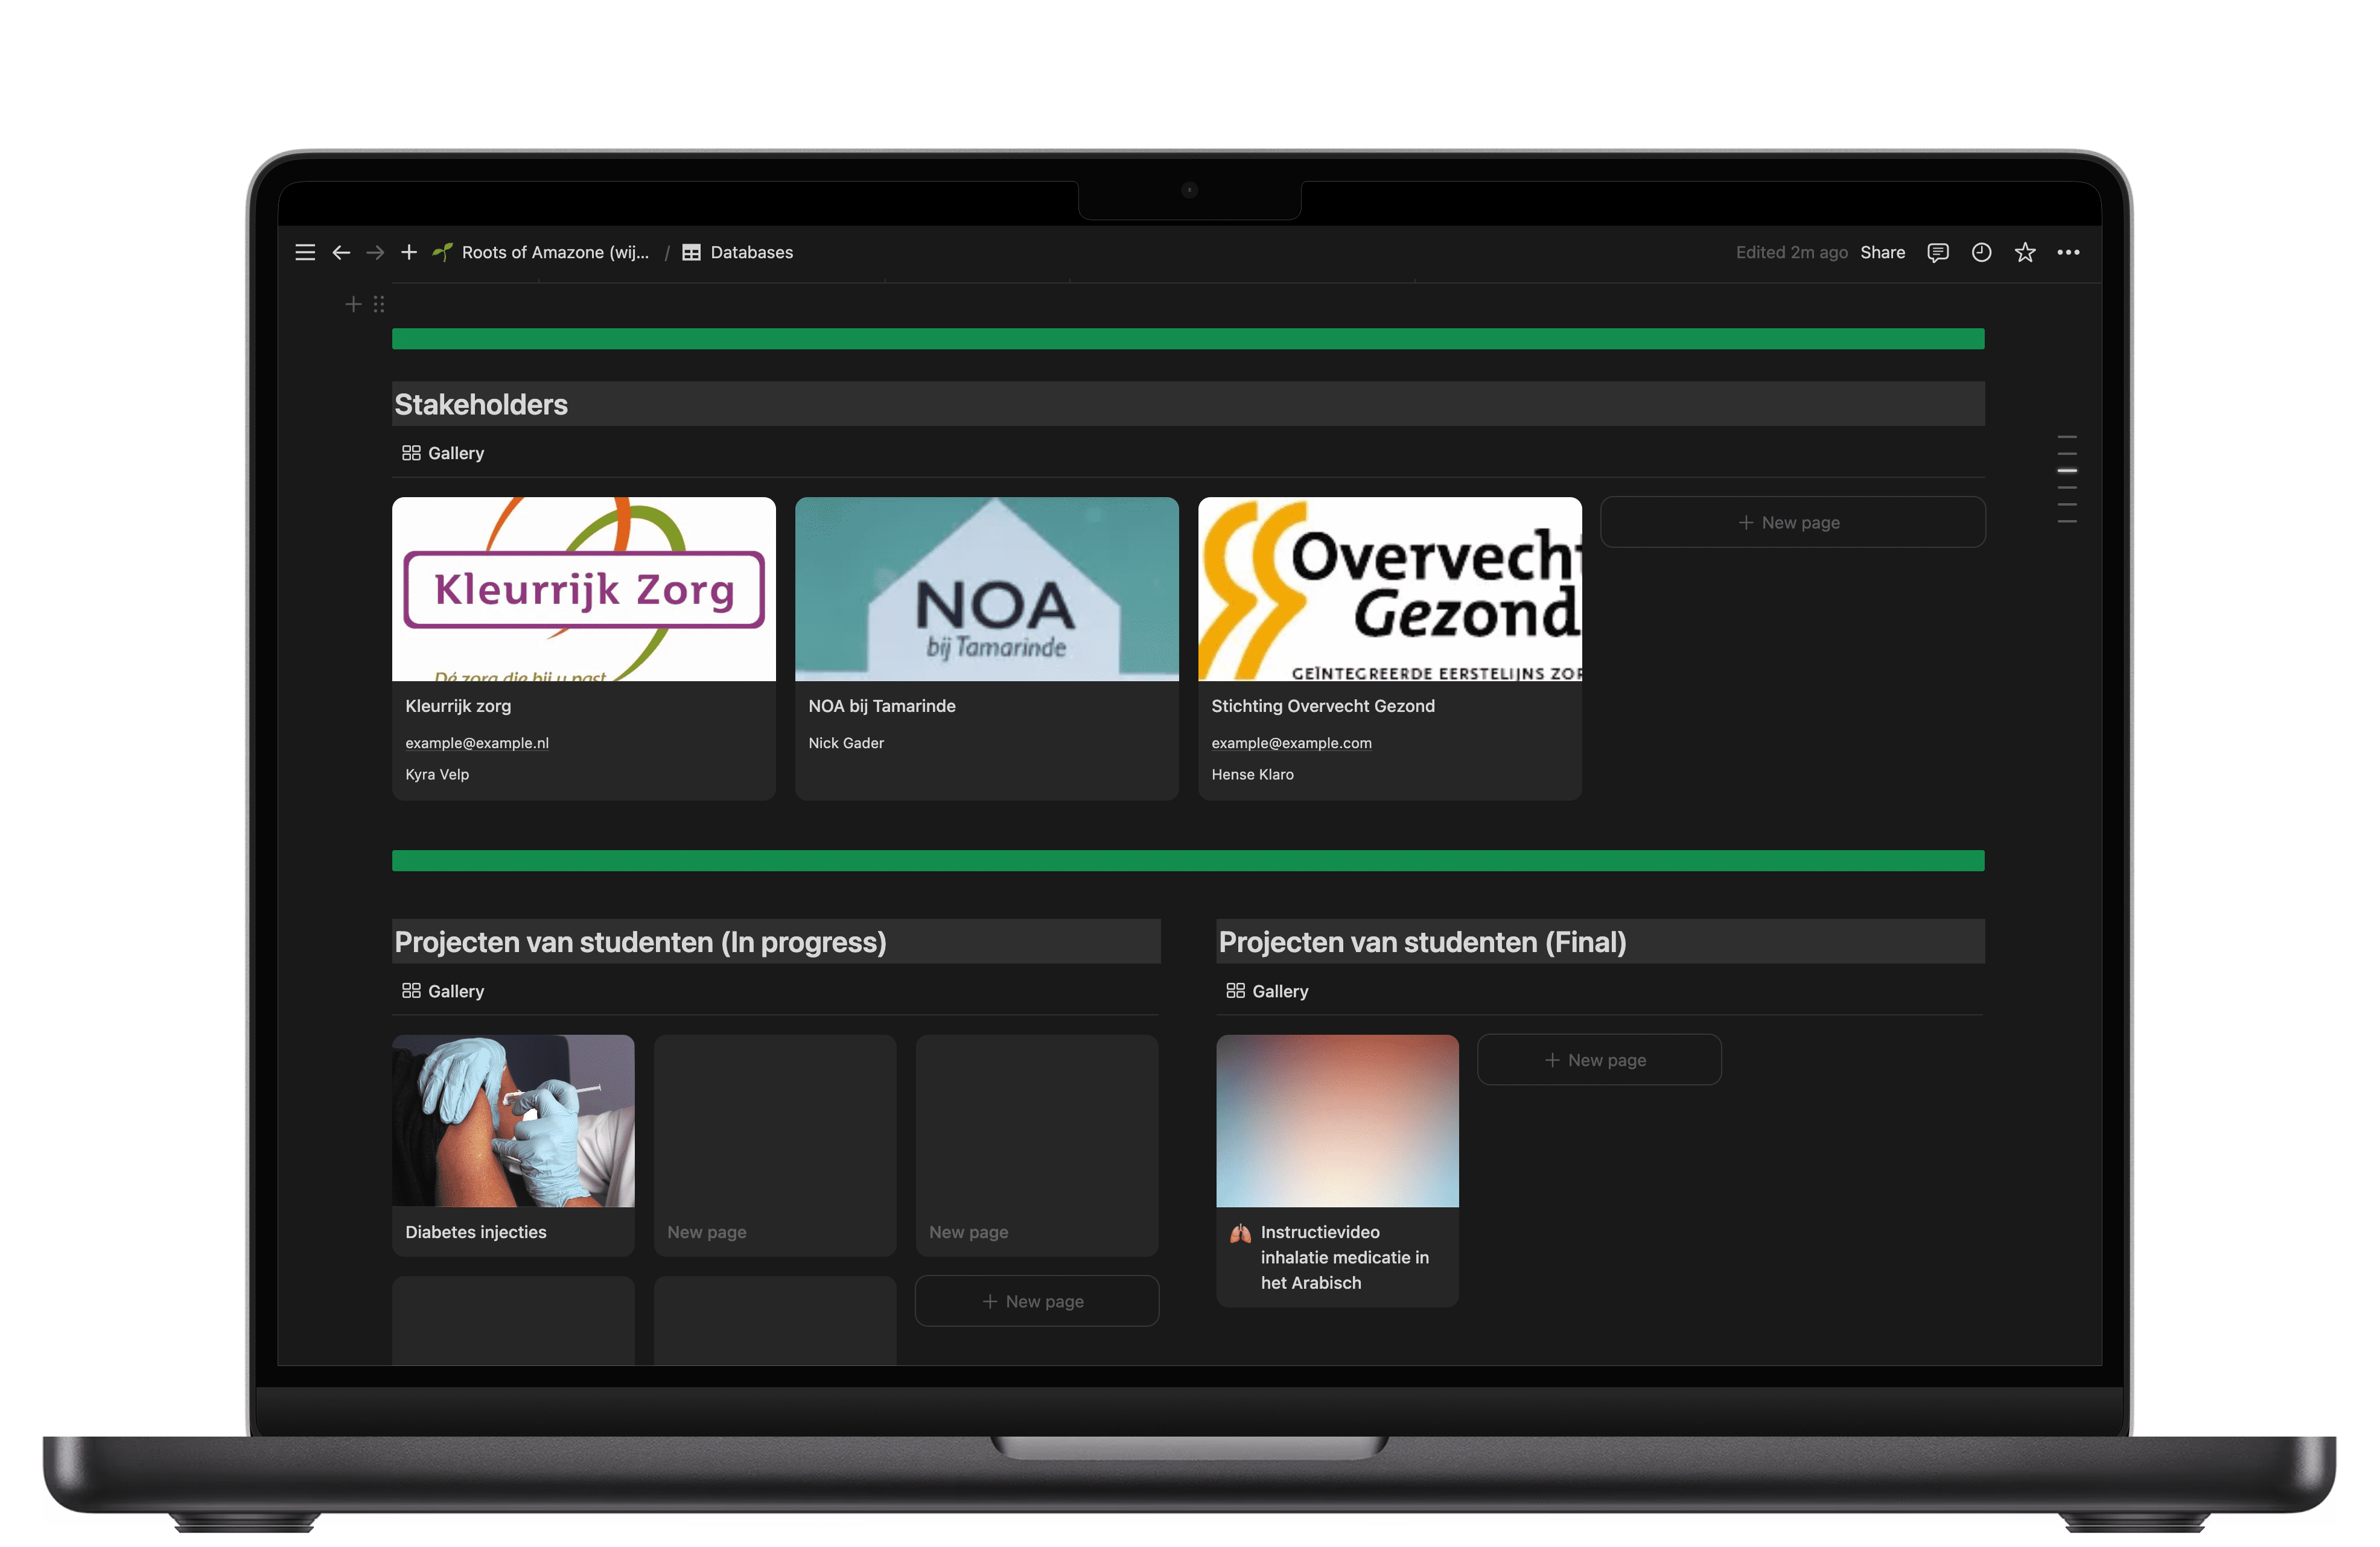Select Gallery tab under Projecten (Final)
Screen dimensions: 2380x1547
(x=1267, y=991)
